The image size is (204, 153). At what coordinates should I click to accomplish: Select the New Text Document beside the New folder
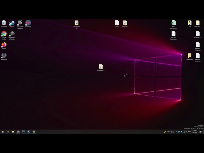point(198,57)
